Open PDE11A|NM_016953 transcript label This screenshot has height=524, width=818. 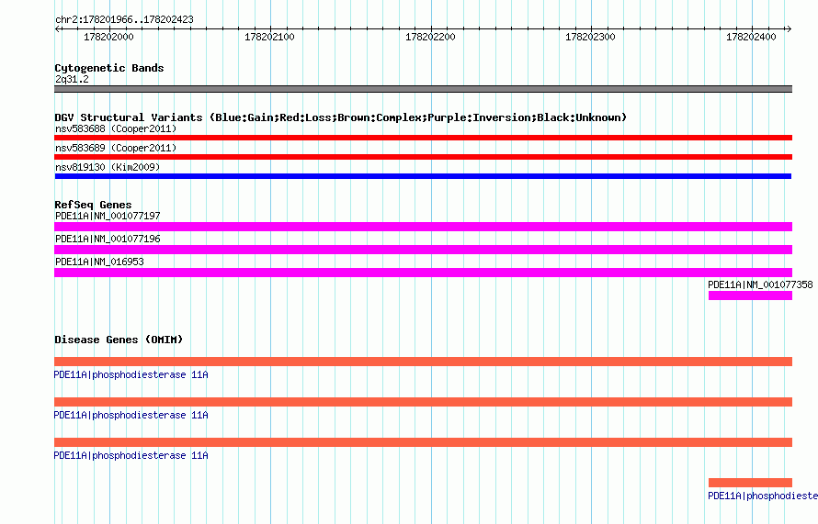tap(99, 262)
